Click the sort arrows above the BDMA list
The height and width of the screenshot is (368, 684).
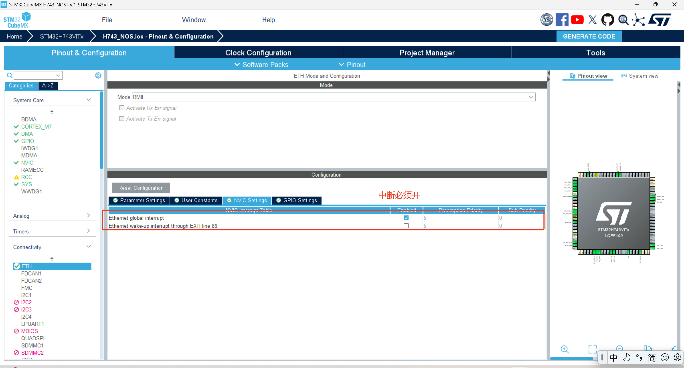pos(52,112)
